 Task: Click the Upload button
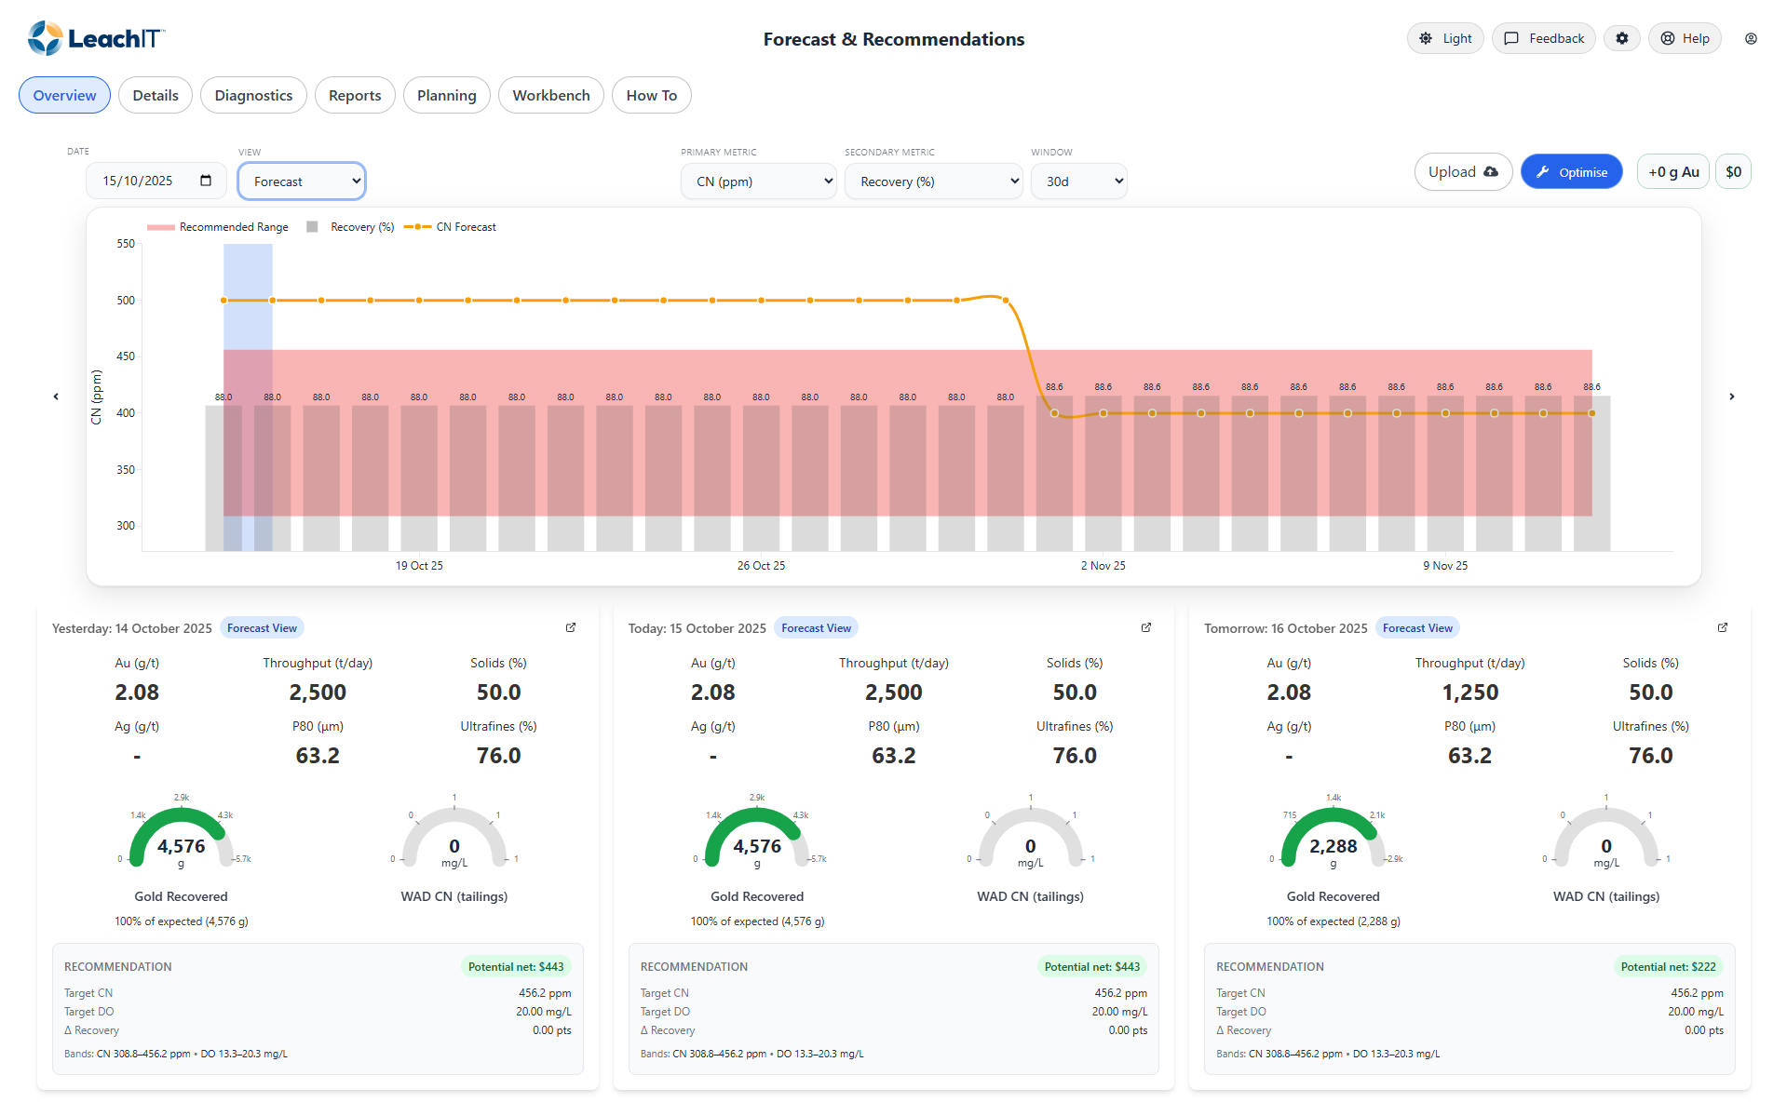pos(1462,172)
